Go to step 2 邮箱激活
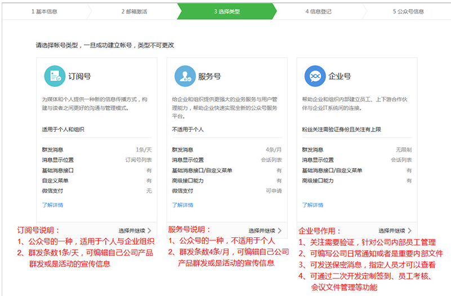The height and width of the screenshot is (296, 451). [x=134, y=11]
